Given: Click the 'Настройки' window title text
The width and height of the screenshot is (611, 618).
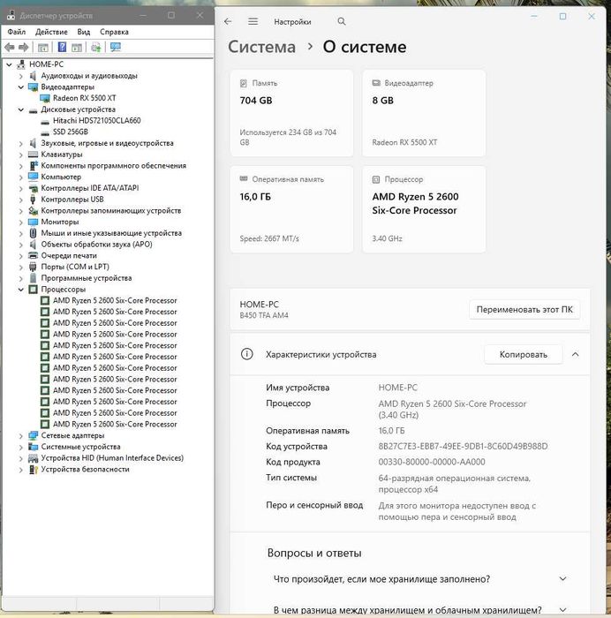Looking at the screenshot, I should 292,22.
